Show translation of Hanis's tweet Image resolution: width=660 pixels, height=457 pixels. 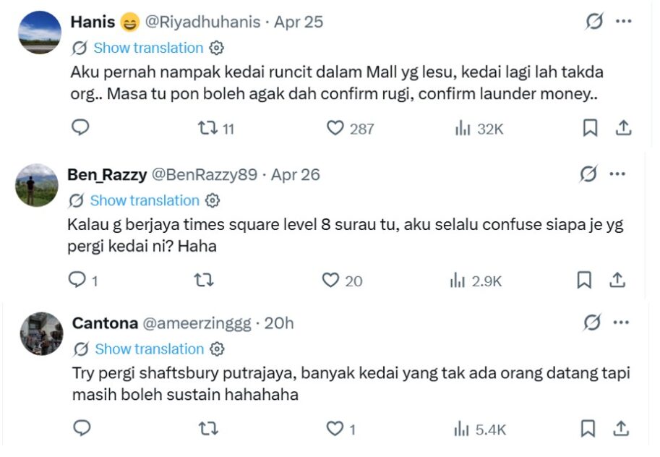(x=148, y=48)
